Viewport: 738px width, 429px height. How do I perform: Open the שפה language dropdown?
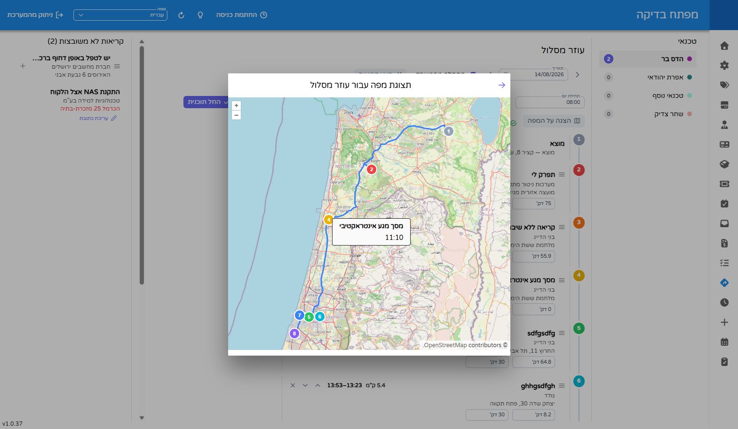coord(120,15)
